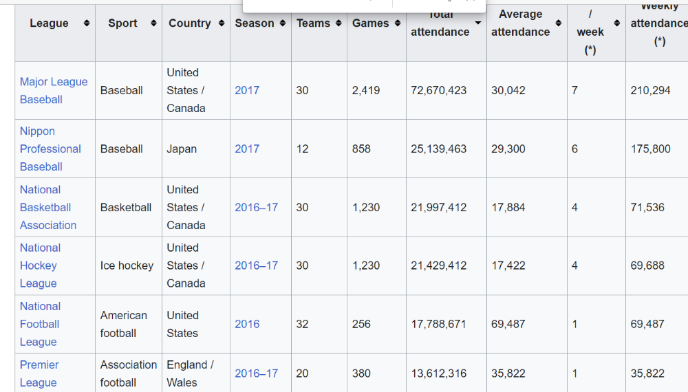The image size is (688, 392).
Task: Click the Sport column header text
Action: tap(123, 23)
